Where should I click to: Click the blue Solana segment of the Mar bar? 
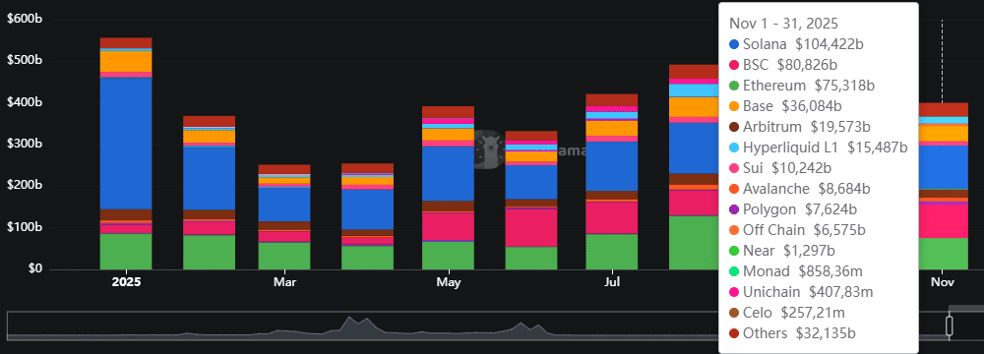tap(284, 204)
